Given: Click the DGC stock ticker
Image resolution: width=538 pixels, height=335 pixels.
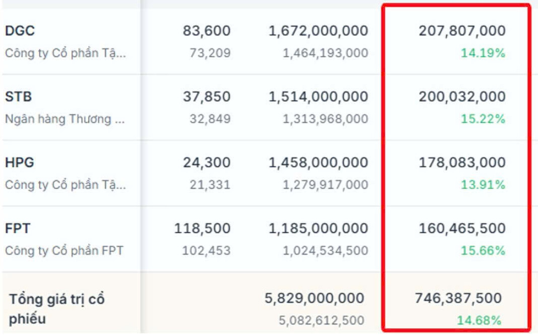Looking at the screenshot, I should click(x=20, y=31).
